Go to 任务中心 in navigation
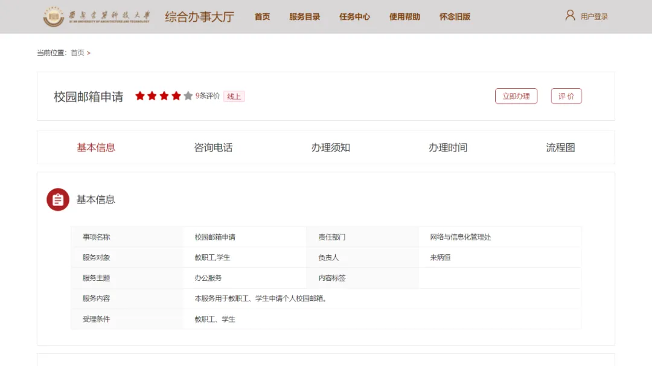 click(x=354, y=17)
